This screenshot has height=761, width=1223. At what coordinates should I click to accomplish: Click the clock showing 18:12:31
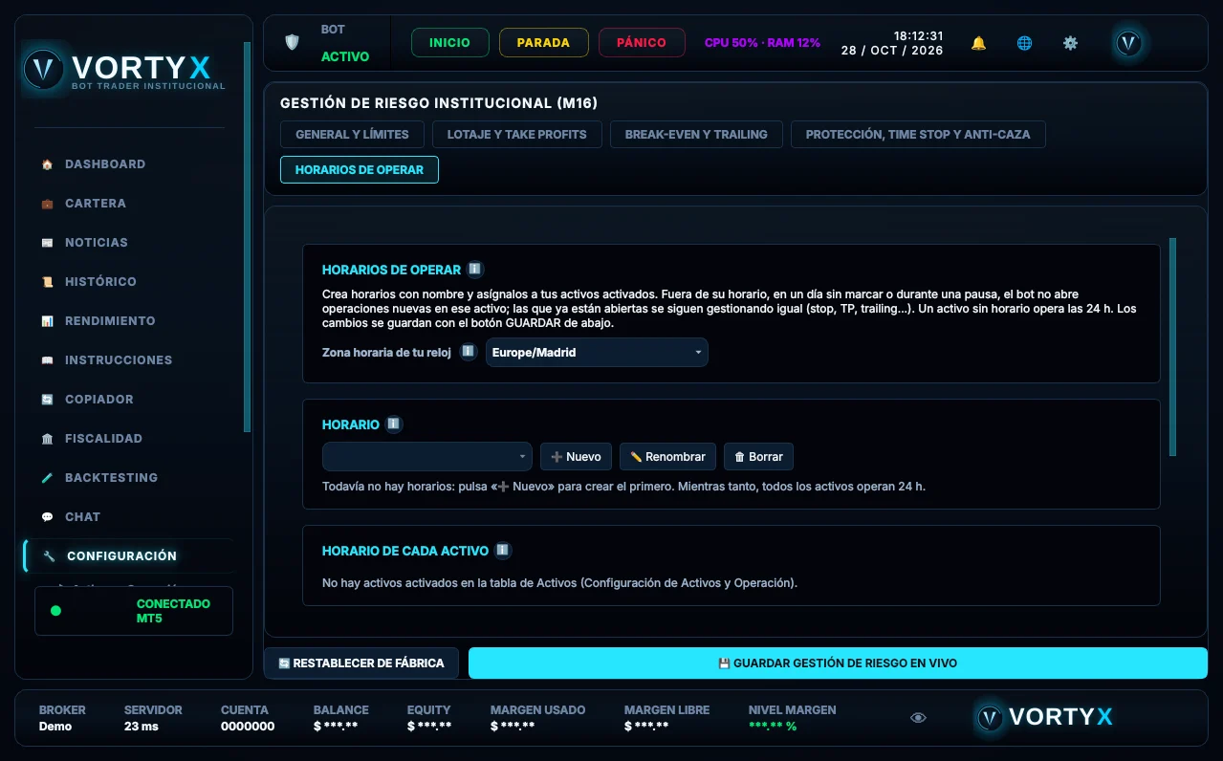click(918, 36)
